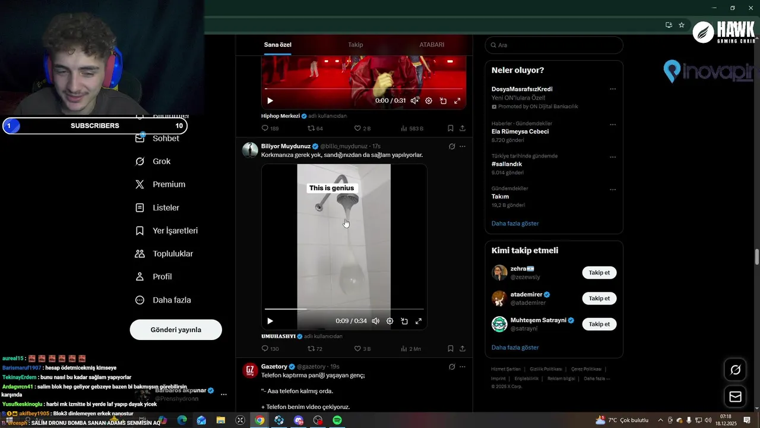760x428 pixels.
Task: Go to Listeler in the sidebar
Action: point(157,207)
